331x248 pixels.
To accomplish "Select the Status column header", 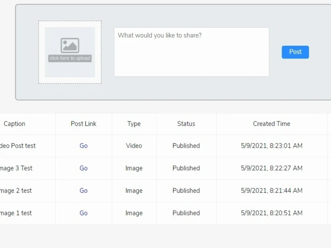I will tap(186, 124).
